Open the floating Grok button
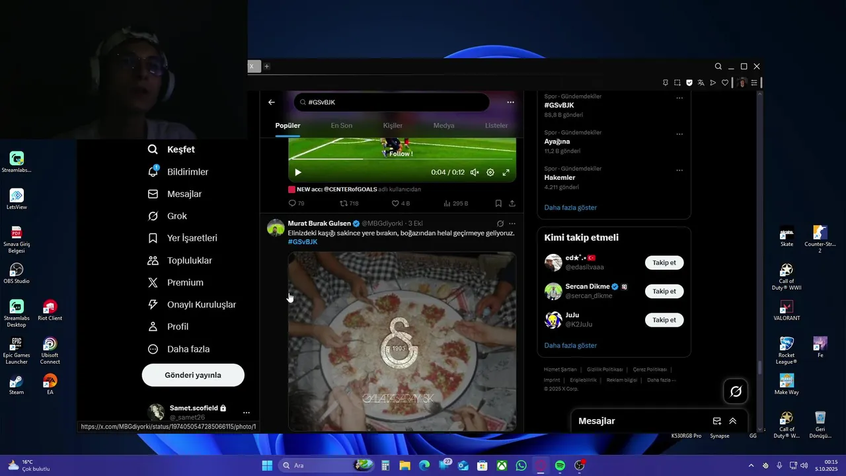The width and height of the screenshot is (846, 476). coord(736,391)
